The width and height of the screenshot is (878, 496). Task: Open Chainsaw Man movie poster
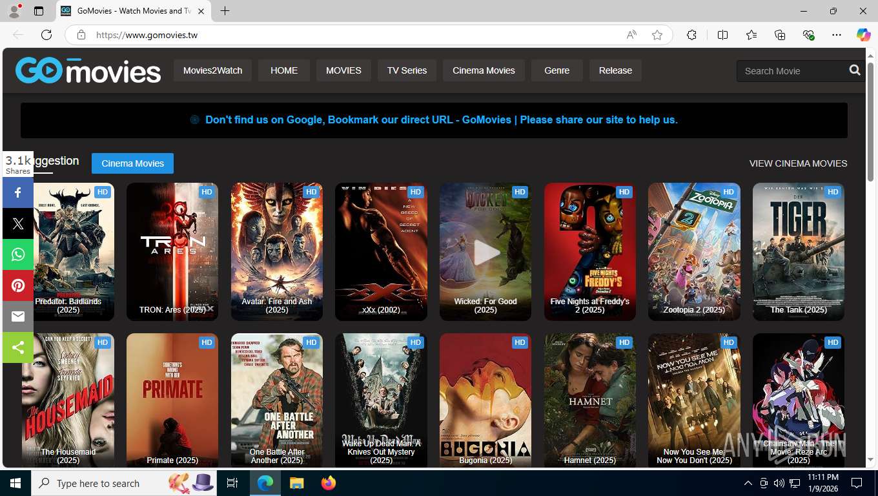(x=799, y=400)
